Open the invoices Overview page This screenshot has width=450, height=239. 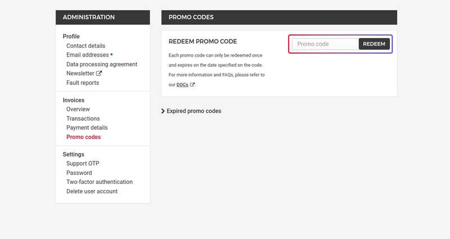(78, 110)
